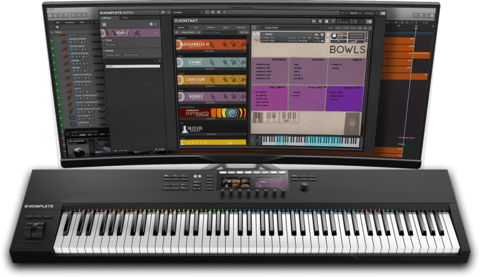The width and height of the screenshot is (480, 277).
Task: Open Instruments dropdown under Sleighbells II
Action: (212, 51)
